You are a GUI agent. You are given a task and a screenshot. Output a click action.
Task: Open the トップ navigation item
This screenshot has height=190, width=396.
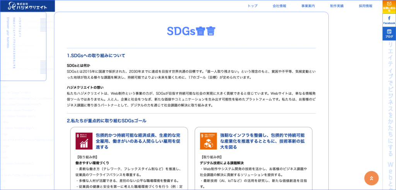253,6
